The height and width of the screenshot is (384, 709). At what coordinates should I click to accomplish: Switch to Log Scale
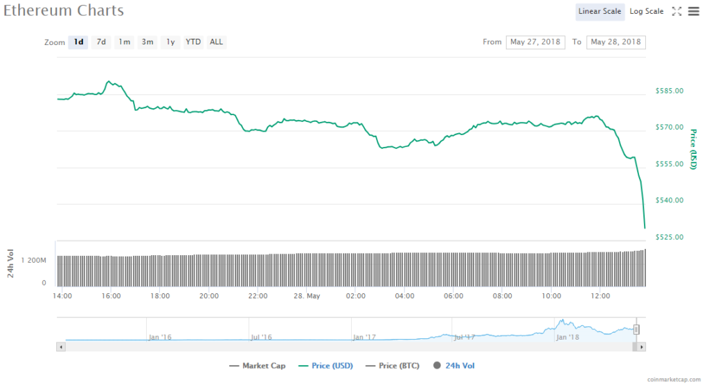[x=647, y=11]
